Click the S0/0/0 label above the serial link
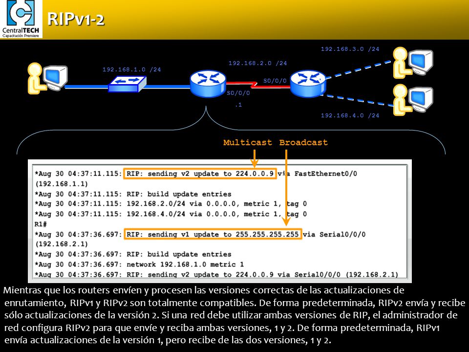This screenshot has width=469, height=352. tap(275, 81)
